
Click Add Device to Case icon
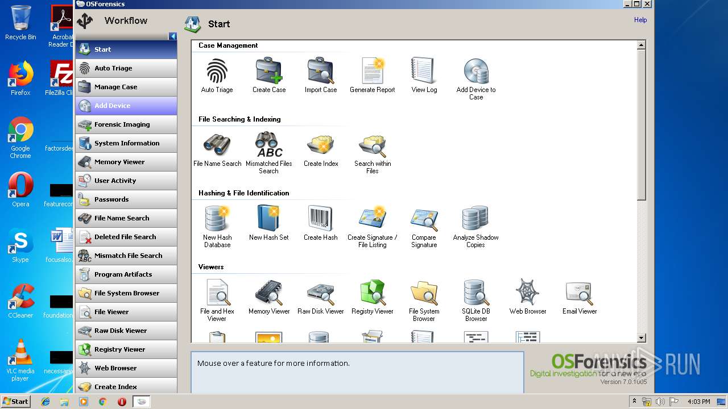click(476, 72)
